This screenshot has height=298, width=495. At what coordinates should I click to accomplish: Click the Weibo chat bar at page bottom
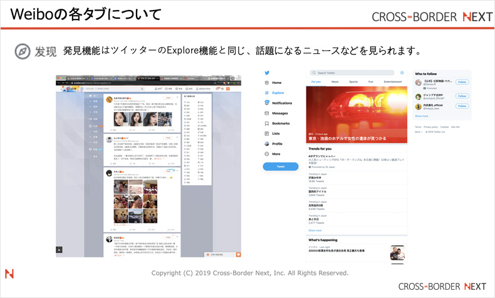click(x=223, y=254)
